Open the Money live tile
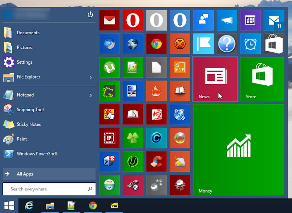 click(x=239, y=150)
